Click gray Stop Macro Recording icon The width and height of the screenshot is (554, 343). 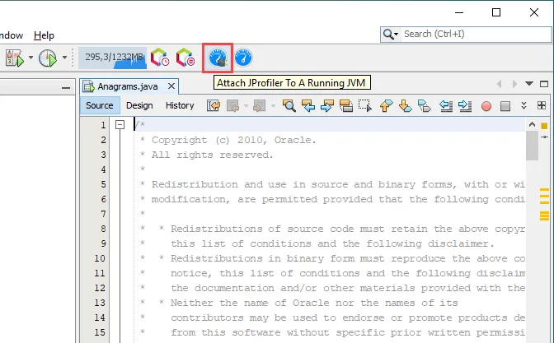pos(505,106)
